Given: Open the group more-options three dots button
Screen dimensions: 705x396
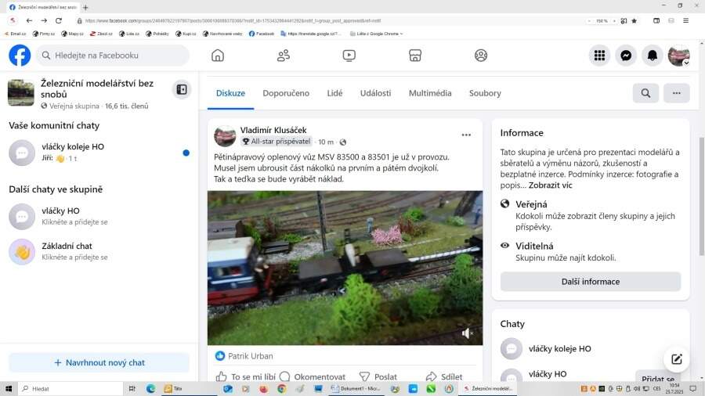Looking at the screenshot, I should pos(676,93).
